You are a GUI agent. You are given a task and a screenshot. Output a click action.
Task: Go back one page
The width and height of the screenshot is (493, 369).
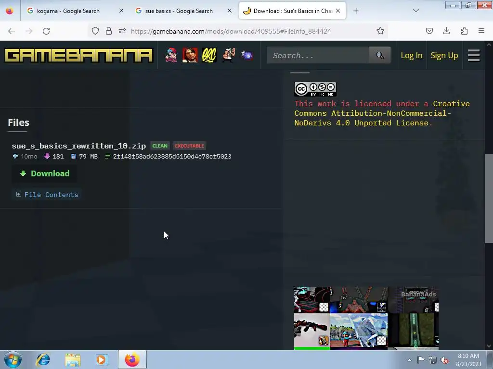[x=12, y=31]
